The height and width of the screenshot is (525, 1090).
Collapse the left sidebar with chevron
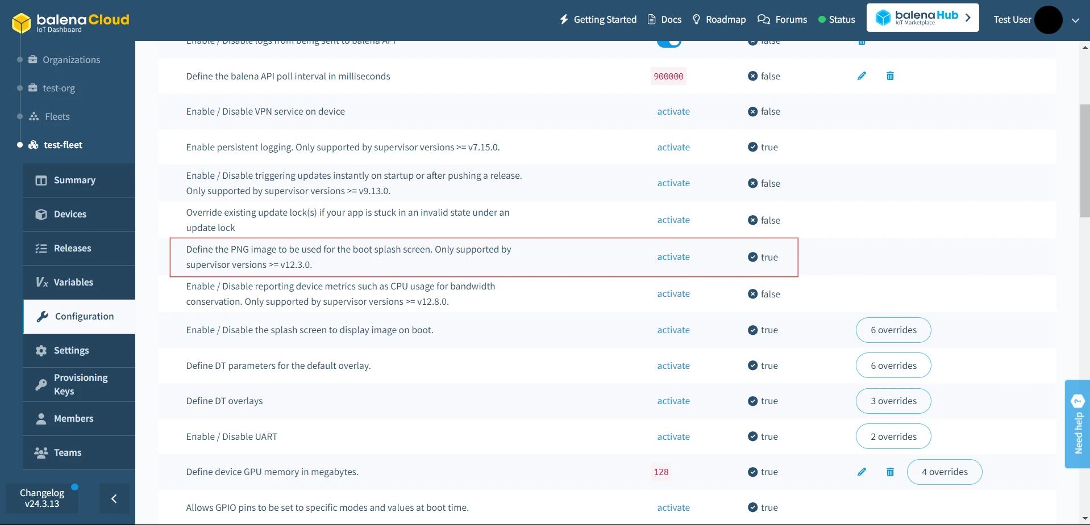tap(114, 499)
